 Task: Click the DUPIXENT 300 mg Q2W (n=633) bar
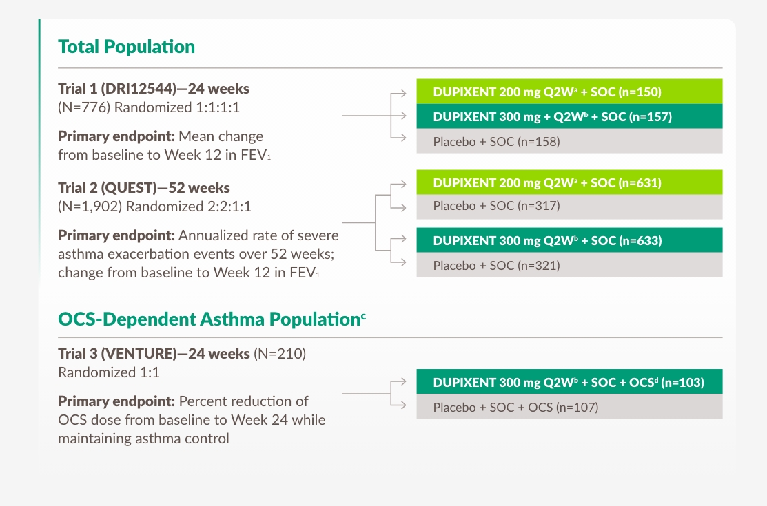click(x=569, y=240)
